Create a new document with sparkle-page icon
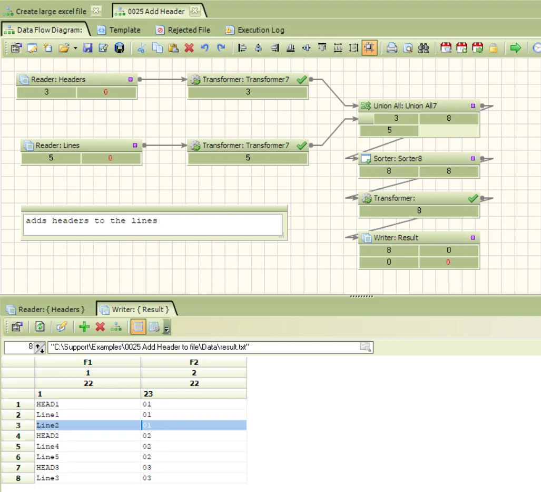 [x=48, y=47]
